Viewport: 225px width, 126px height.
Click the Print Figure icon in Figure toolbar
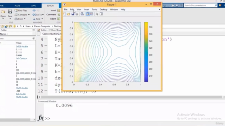pyautogui.click(x=77, y=14)
